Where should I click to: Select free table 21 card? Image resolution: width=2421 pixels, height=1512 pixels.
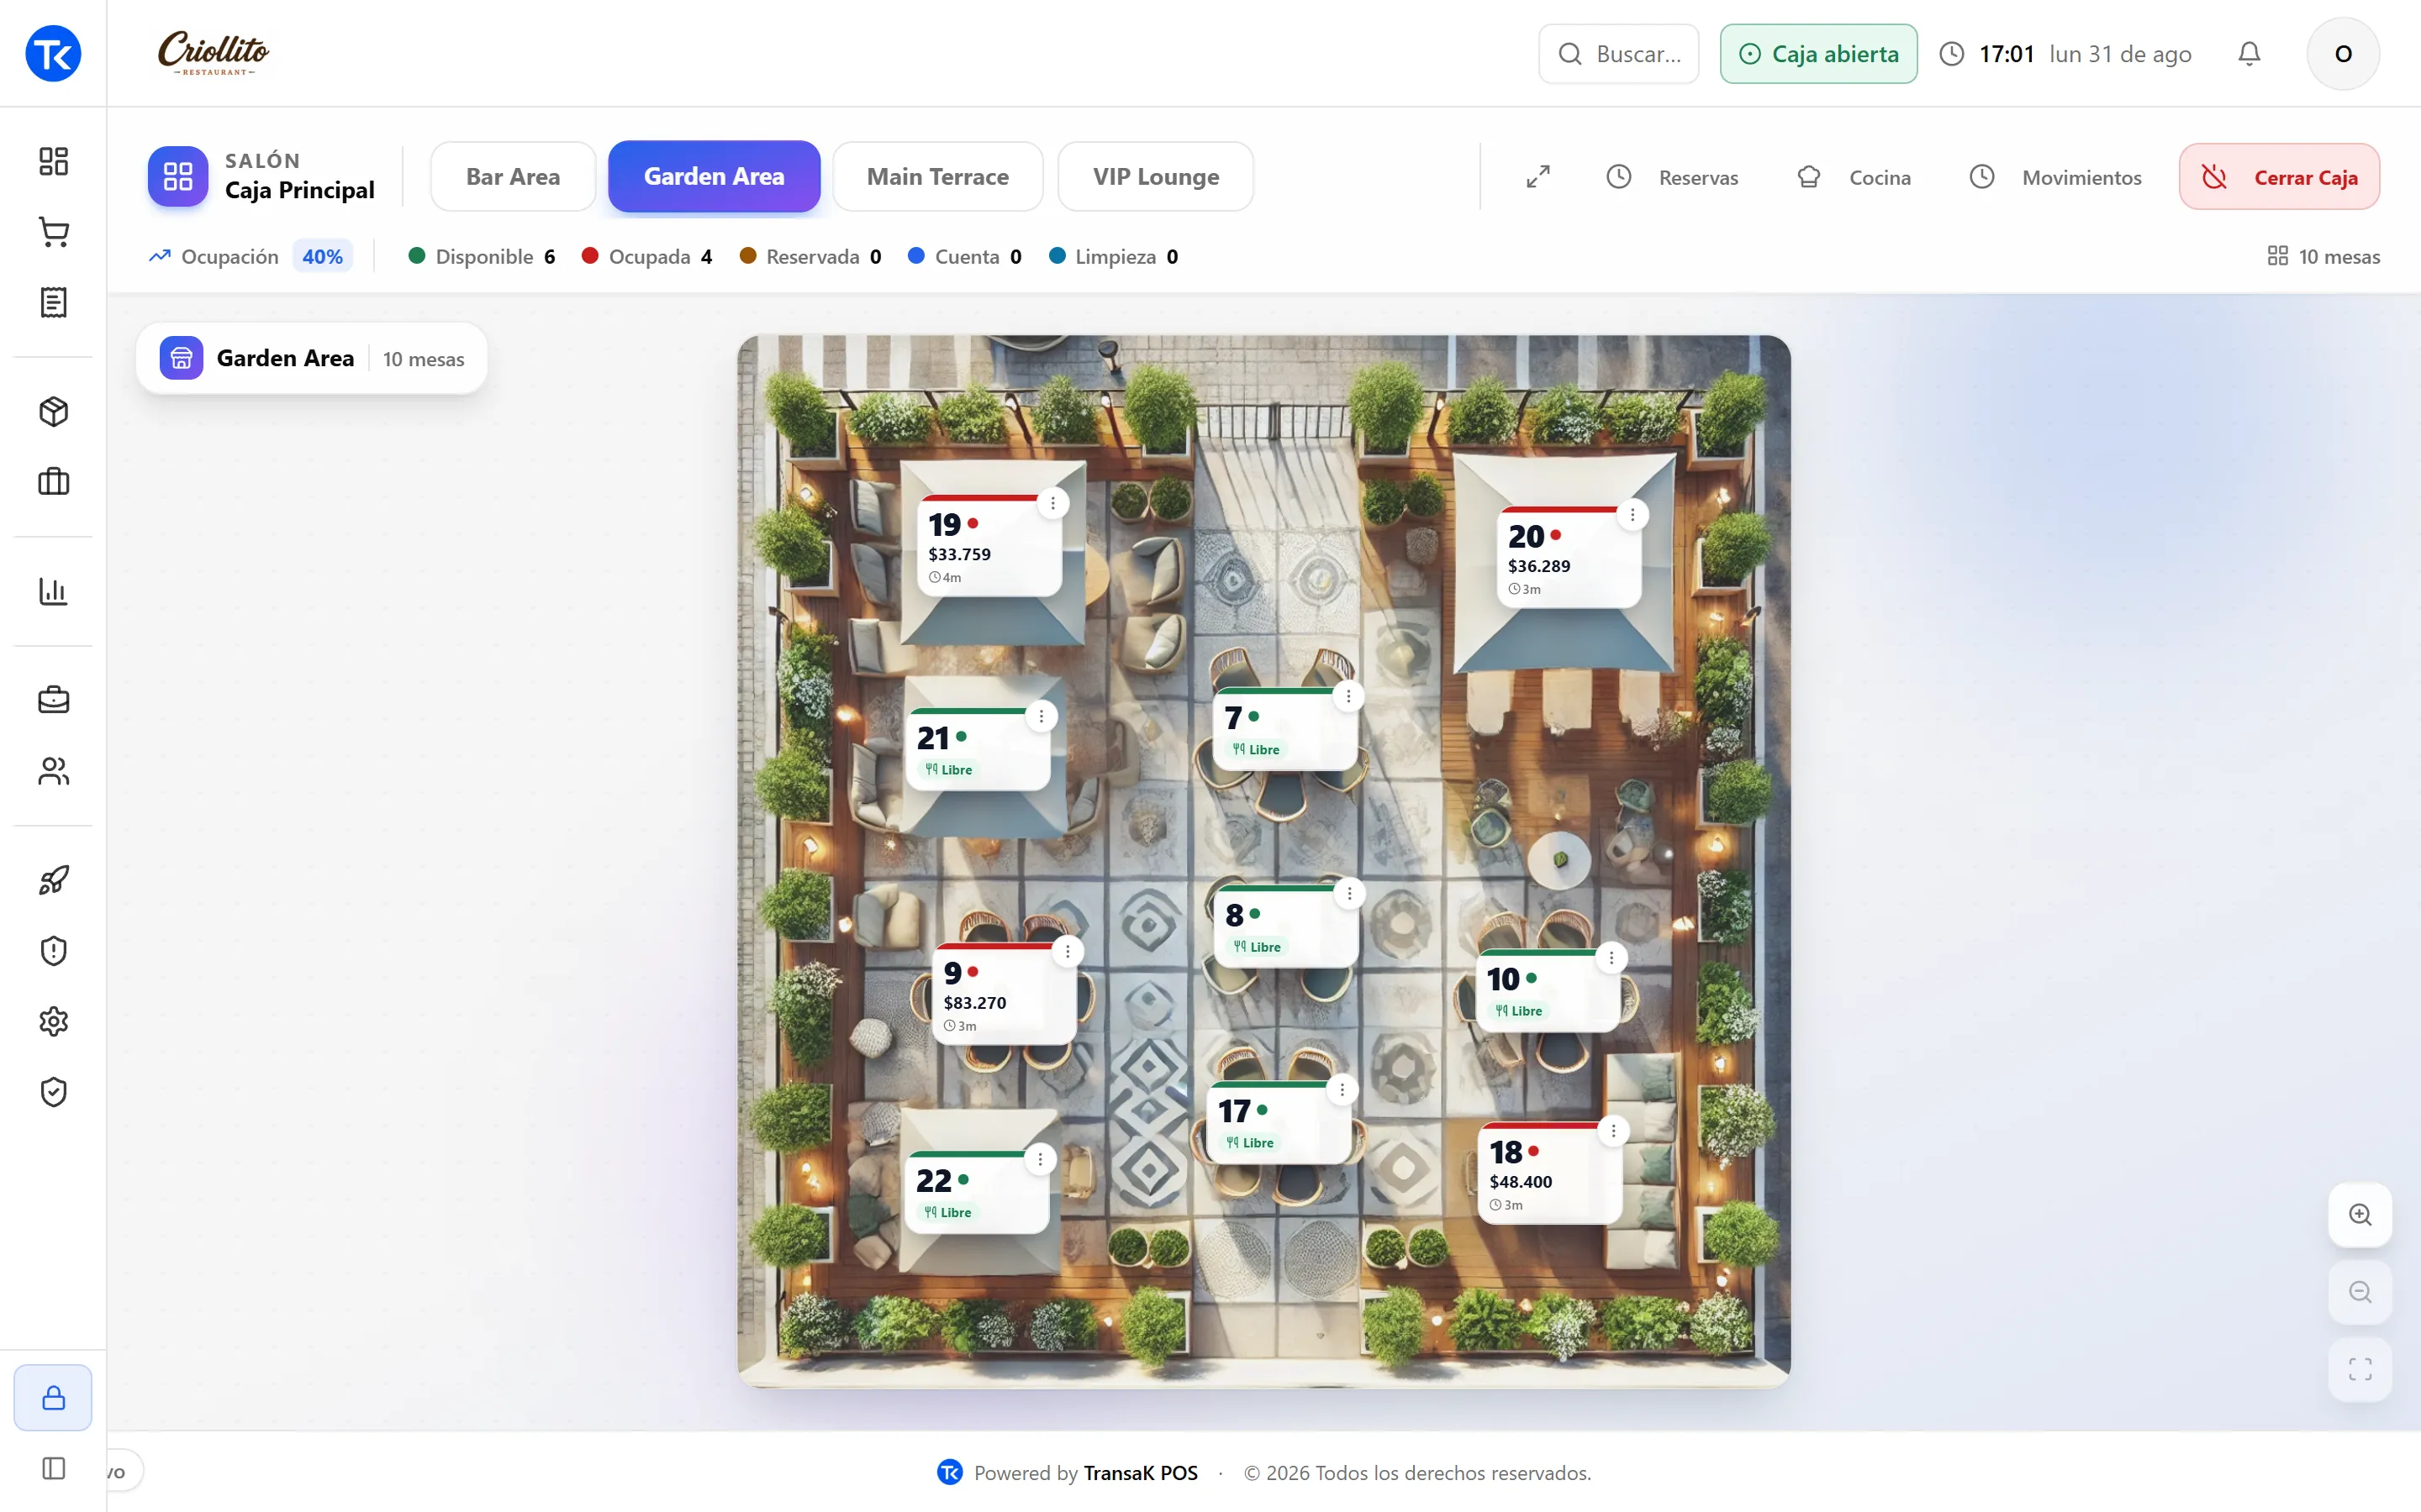978,749
